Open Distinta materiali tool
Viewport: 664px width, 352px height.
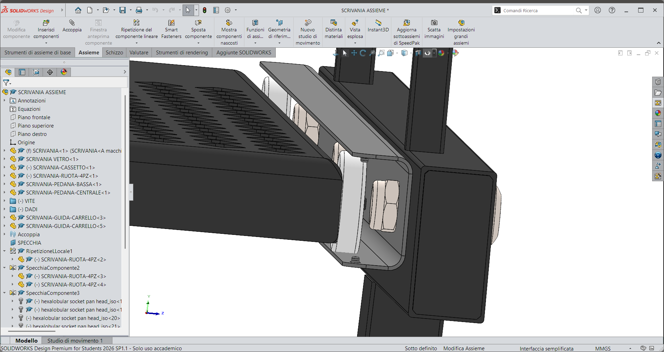pos(334,29)
